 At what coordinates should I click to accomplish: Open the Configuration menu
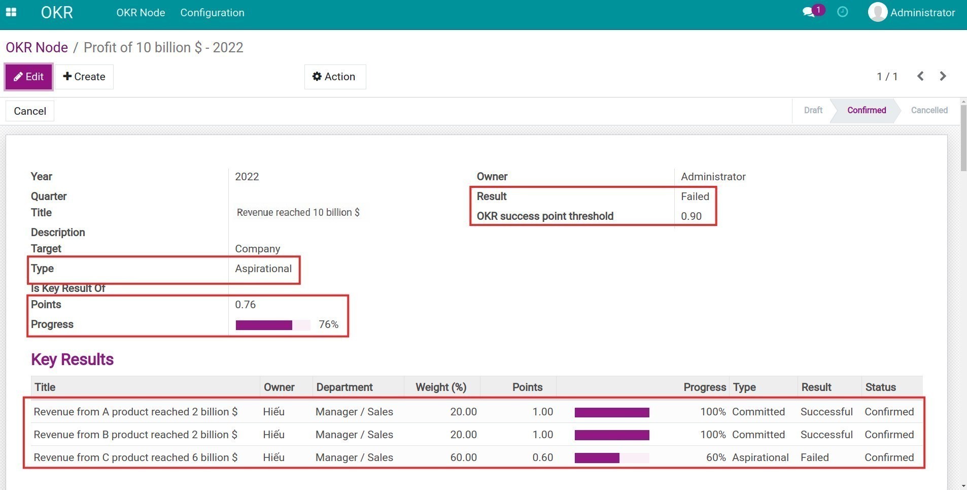pos(212,12)
